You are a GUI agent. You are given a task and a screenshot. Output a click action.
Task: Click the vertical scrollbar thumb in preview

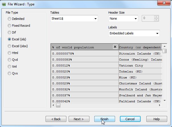[x=164, y=51]
